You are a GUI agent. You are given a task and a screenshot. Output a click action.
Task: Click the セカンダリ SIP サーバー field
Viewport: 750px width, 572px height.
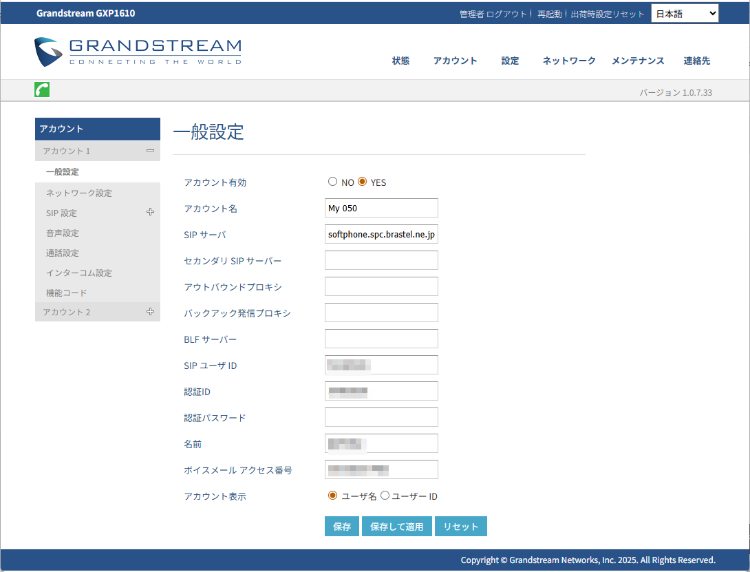(x=381, y=260)
